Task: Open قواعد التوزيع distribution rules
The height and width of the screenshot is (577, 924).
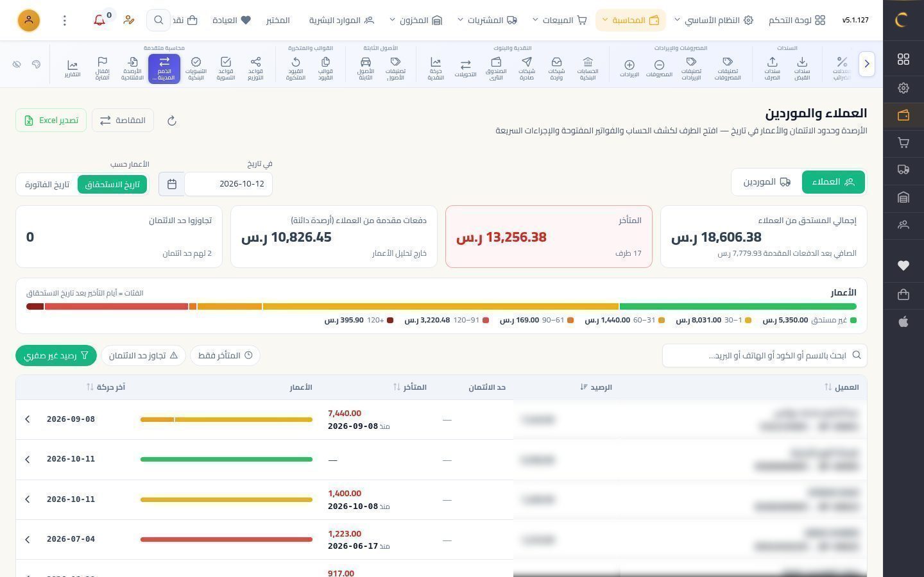Action: (x=255, y=68)
